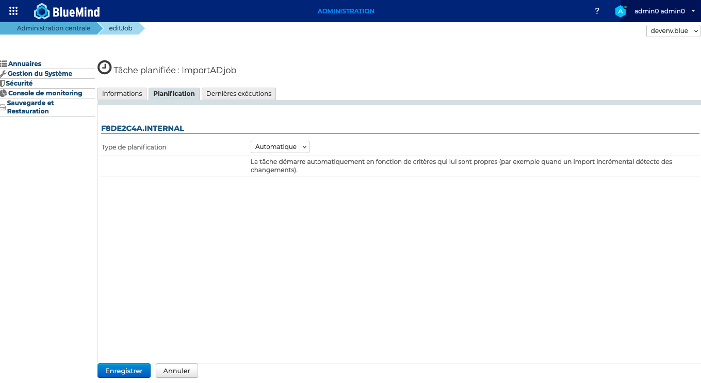Screen dimensions: 701x383
Task: Click the admin0 user avatar icon
Action: click(x=621, y=11)
